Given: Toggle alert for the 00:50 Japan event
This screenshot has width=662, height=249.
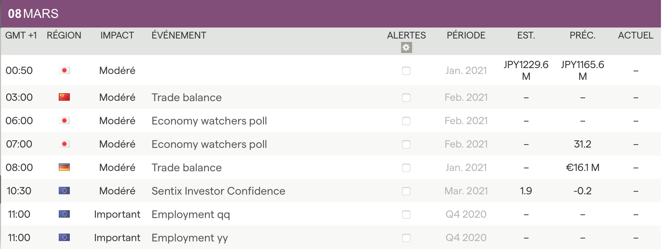Looking at the screenshot, I should 406,71.
